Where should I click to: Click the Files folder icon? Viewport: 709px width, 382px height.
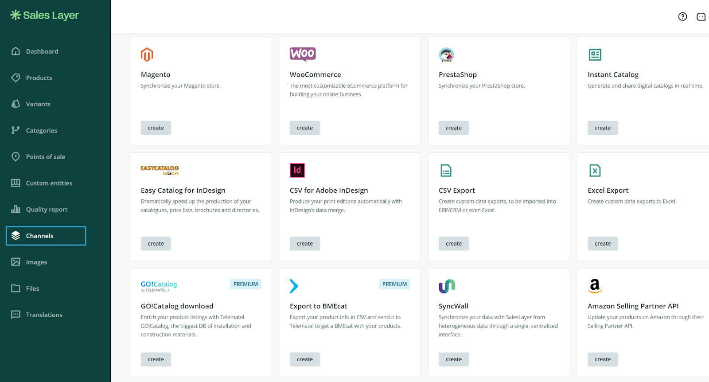[16, 288]
